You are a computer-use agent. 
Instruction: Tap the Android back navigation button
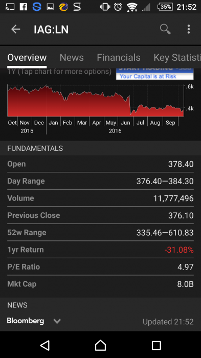click(x=45, y=345)
